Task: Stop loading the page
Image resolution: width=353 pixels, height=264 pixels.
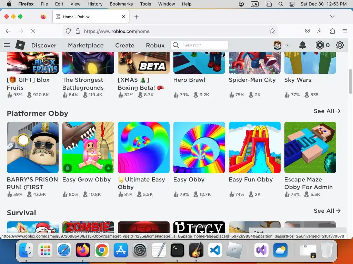Action: point(33,31)
